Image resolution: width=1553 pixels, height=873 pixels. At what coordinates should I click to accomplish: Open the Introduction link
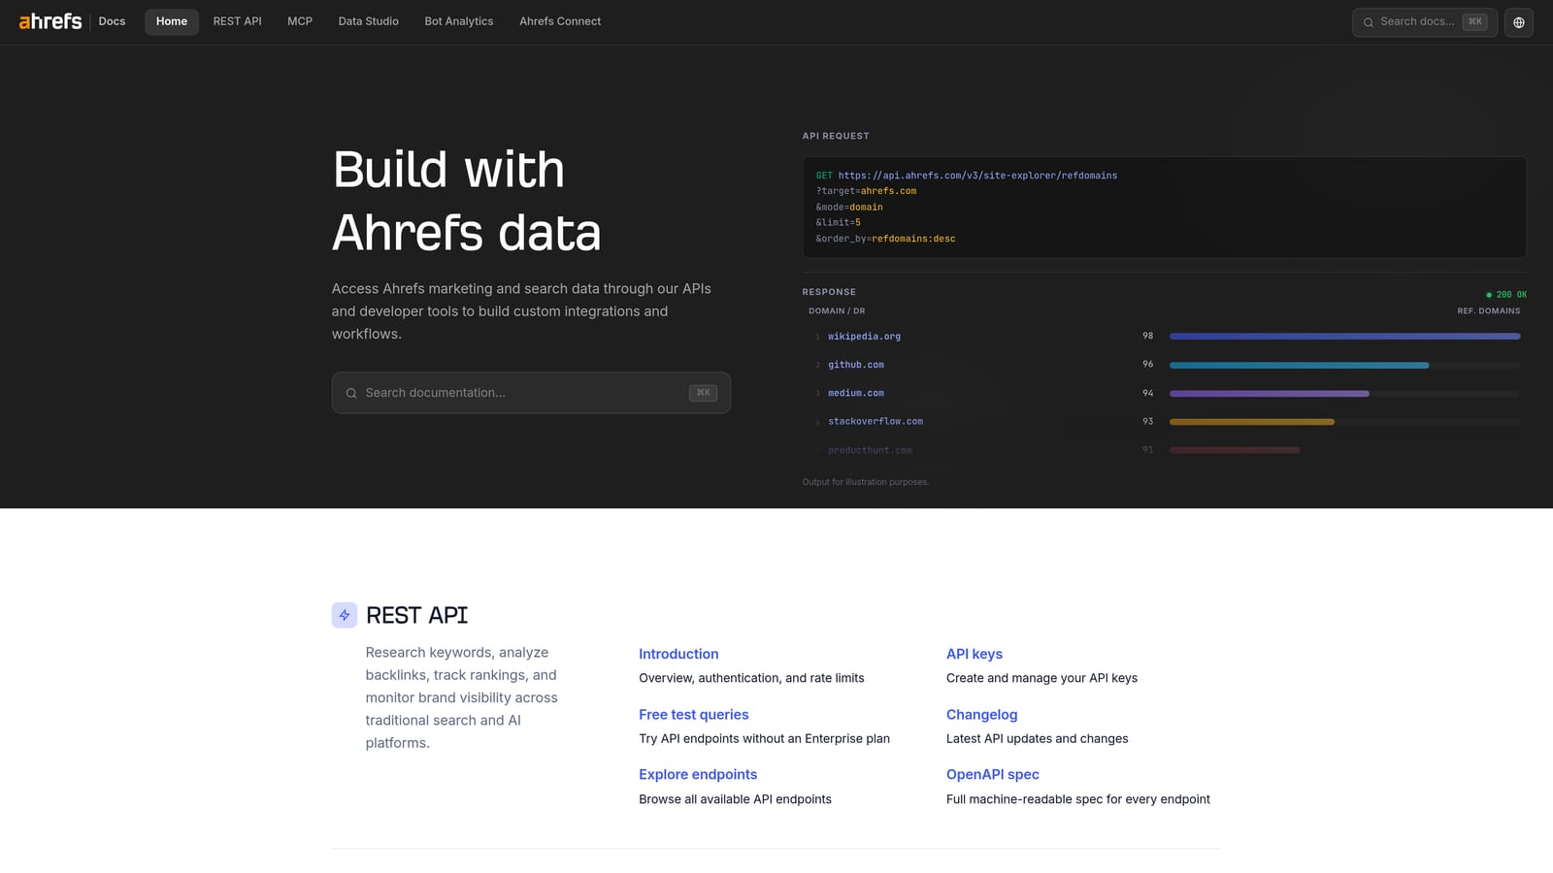point(678,654)
